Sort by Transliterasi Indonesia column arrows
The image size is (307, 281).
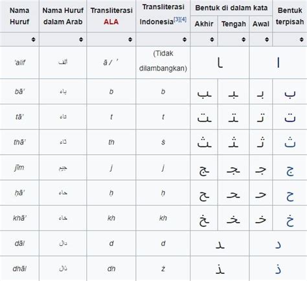pyautogui.click(x=185, y=39)
